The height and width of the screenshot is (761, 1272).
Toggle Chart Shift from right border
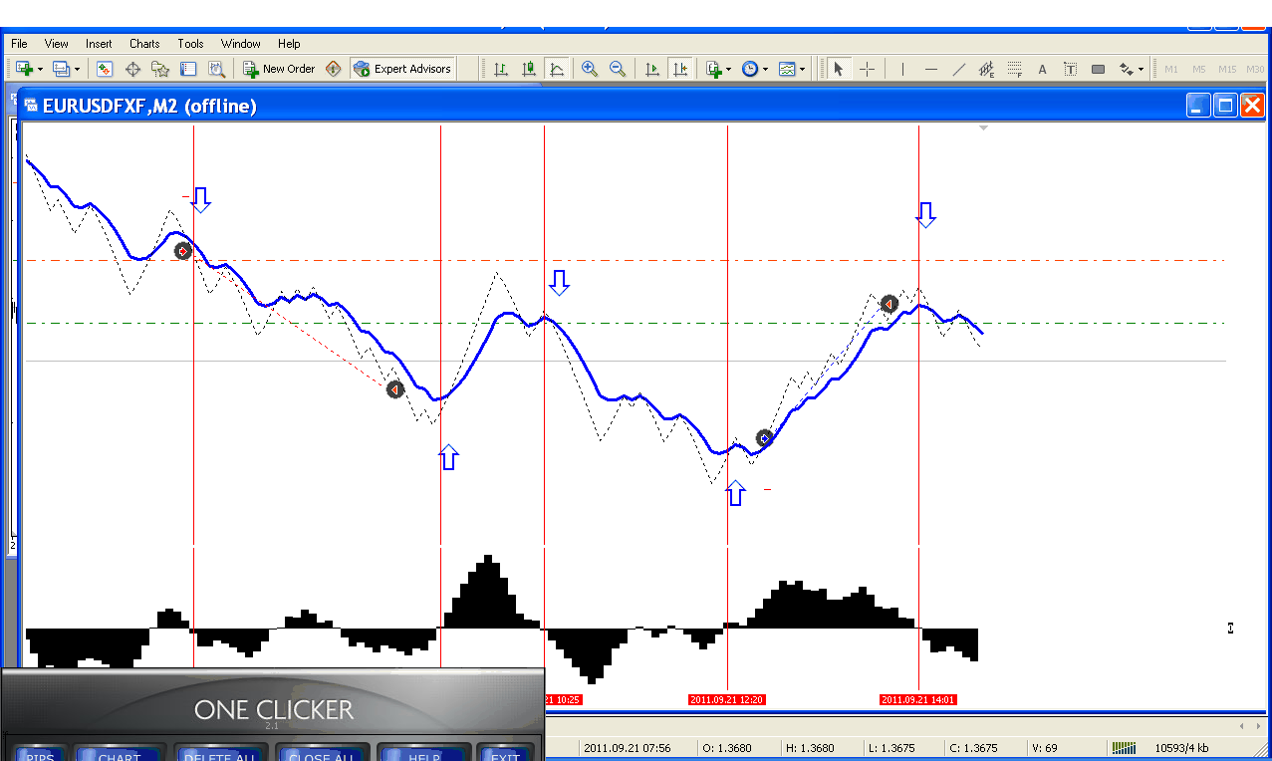pyautogui.click(x=680, y=69)
